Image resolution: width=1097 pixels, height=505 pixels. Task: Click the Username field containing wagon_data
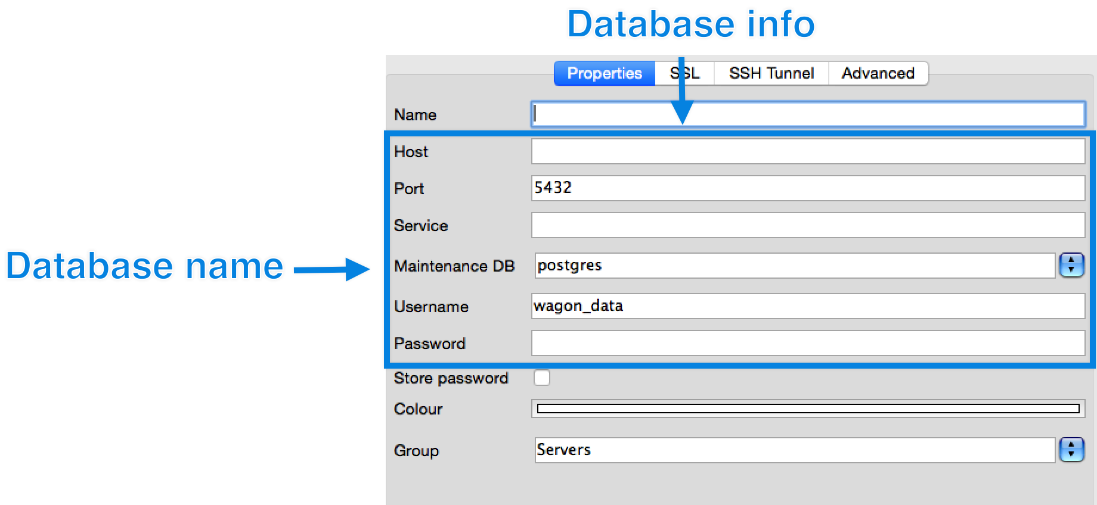tap(807, 306)
